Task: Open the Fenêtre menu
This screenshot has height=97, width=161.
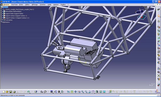Action: [63, 5]
